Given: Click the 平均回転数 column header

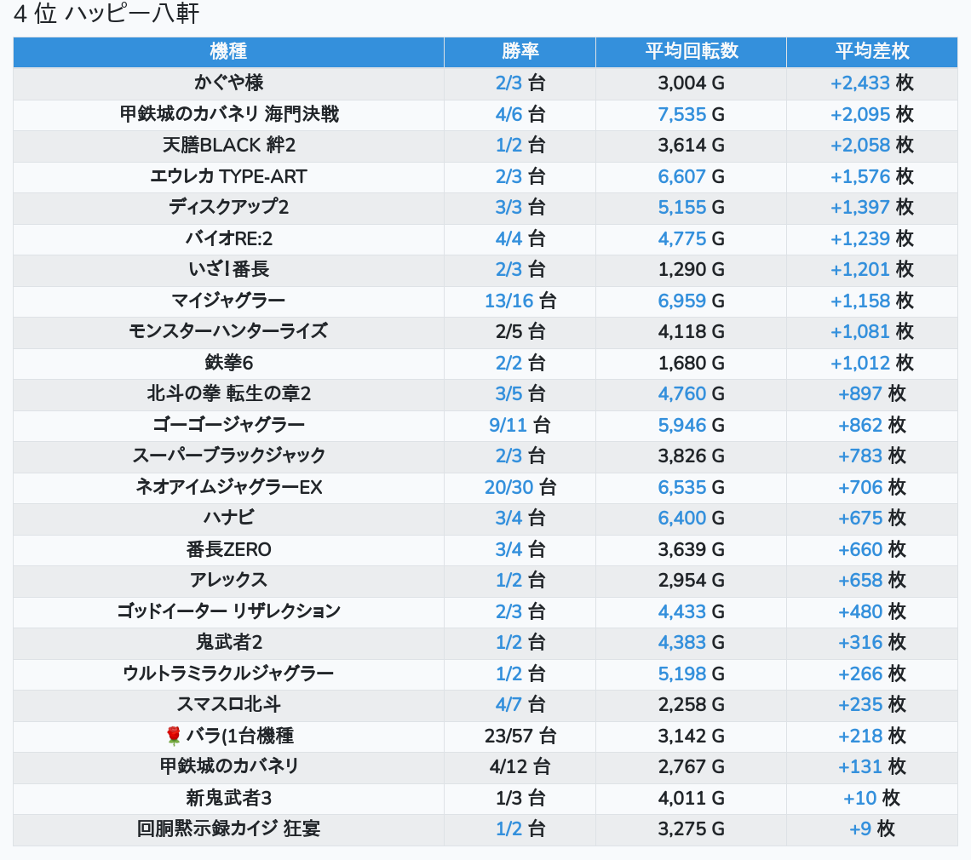Looking at the screenshot, I should pos(691,52).
